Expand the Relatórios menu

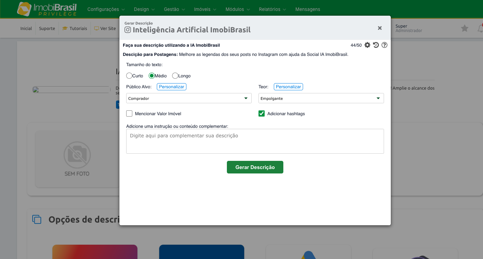272,9
